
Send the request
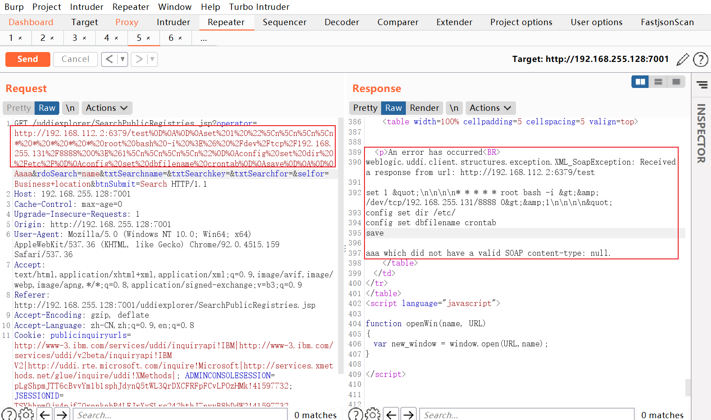click(x=27, y=59)
